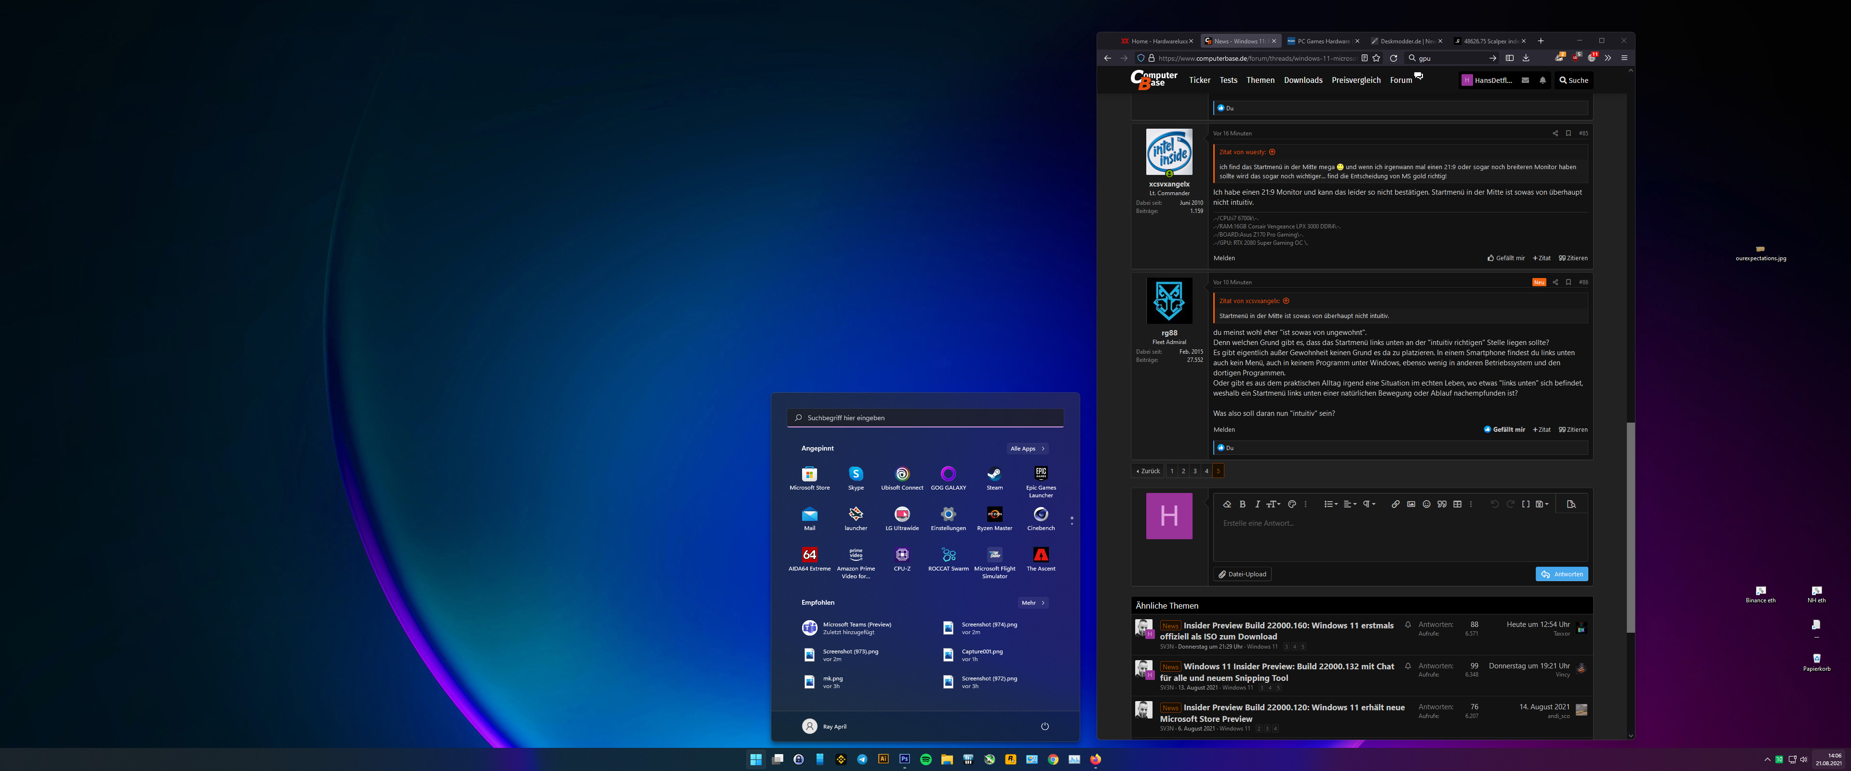Launch GOG GALAXY from Start menu
1851x771 pixels.
point(948,474)
